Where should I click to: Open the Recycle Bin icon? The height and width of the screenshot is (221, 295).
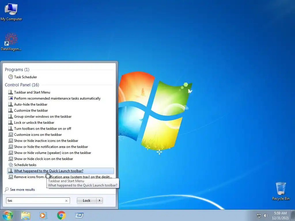(x=281, y=191)
